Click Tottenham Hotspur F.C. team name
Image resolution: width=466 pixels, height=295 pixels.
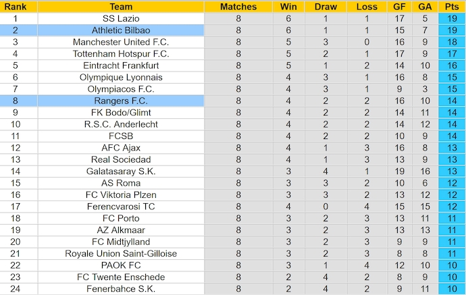coord(121,54)
